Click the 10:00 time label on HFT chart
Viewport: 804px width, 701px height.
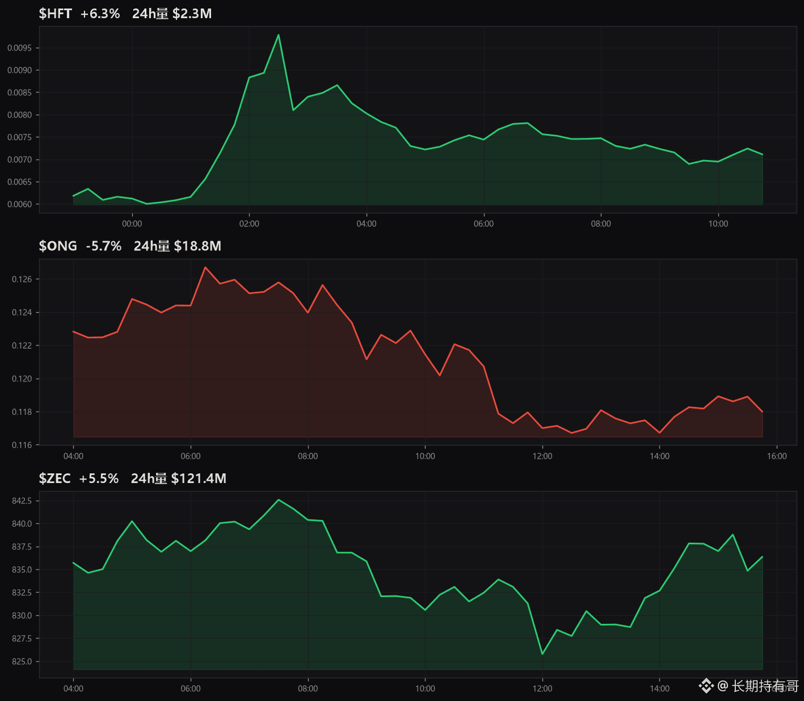point(718,224)
